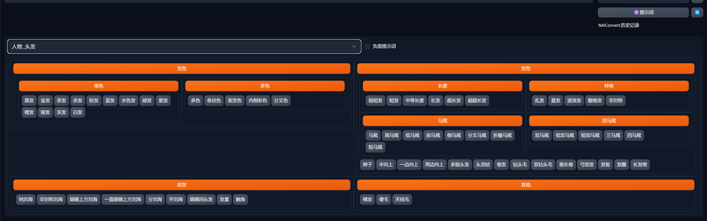Click the refresh icon beside 提示词

point(697,12)
